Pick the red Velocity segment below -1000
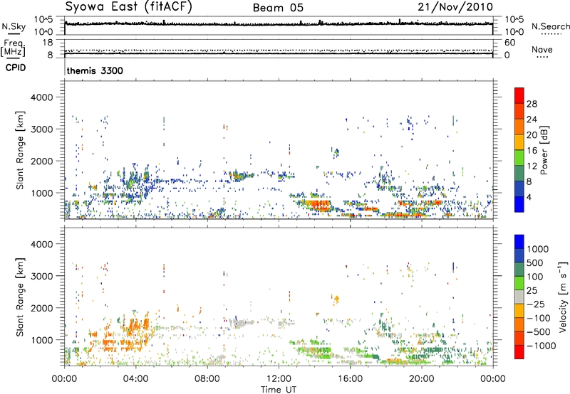 [519, 352]
